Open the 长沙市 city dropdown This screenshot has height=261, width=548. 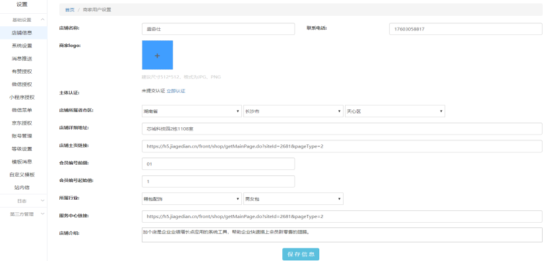pos(293,111)
